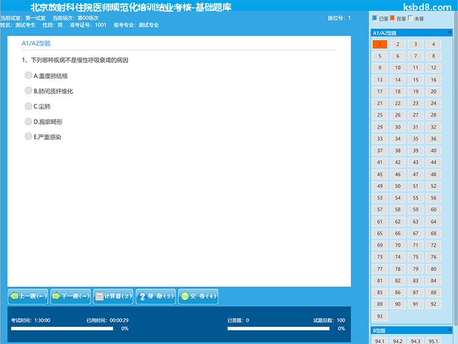Open question 76 from the grid
The image size is (458, 344).
(x=434, y=257)
